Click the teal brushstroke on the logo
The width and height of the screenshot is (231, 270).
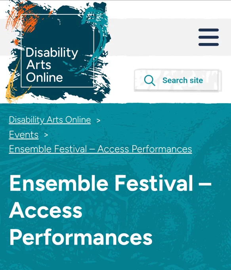(98, 38)
